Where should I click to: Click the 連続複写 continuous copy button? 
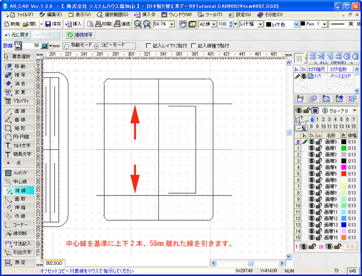point(80,35)
